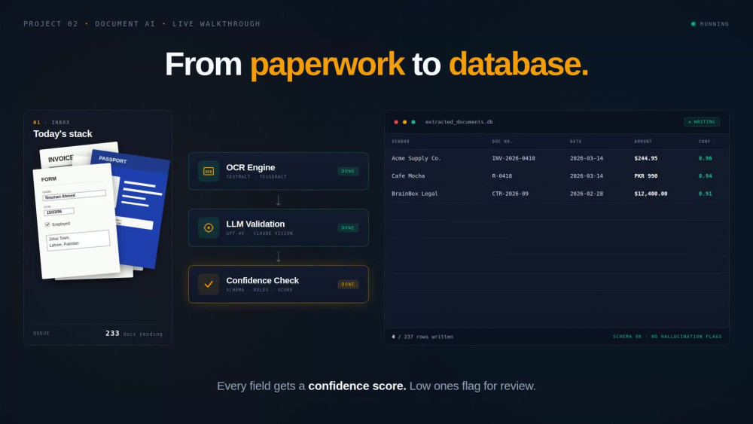
Task: Click the SCHEMA OK · NO HALLUCINATION FLAGS status
Action: (667, 337)
